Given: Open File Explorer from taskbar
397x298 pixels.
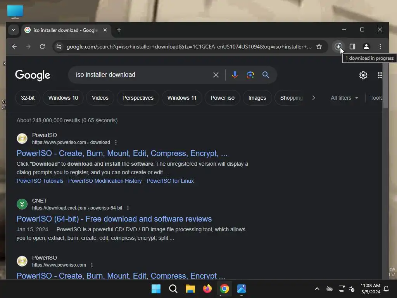Looking at the screenshot, I should click(190, 289).
